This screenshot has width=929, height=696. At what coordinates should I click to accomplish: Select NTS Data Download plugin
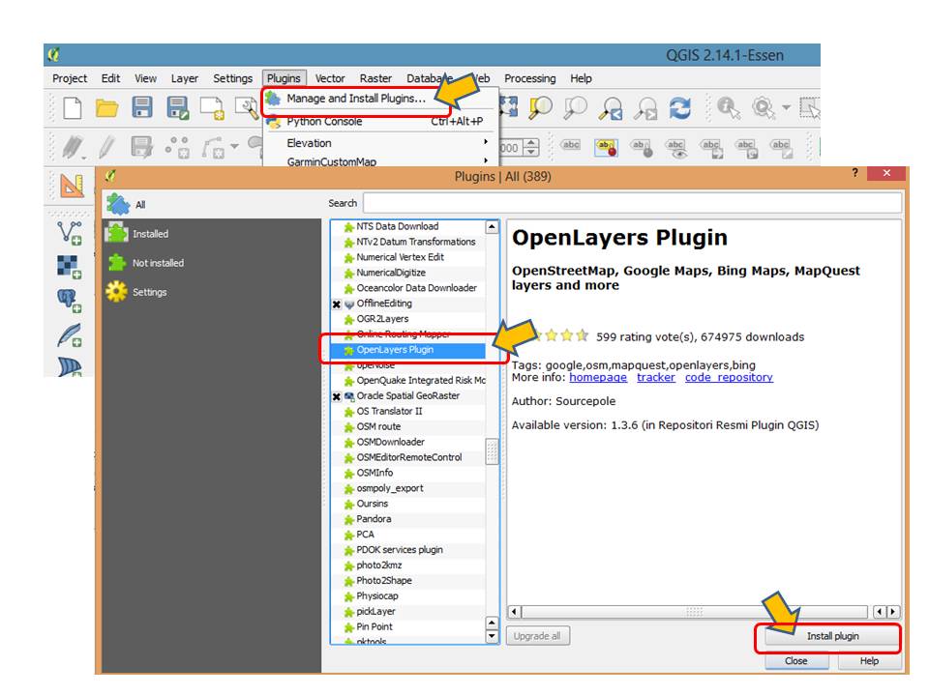click(x=407, y=226)
